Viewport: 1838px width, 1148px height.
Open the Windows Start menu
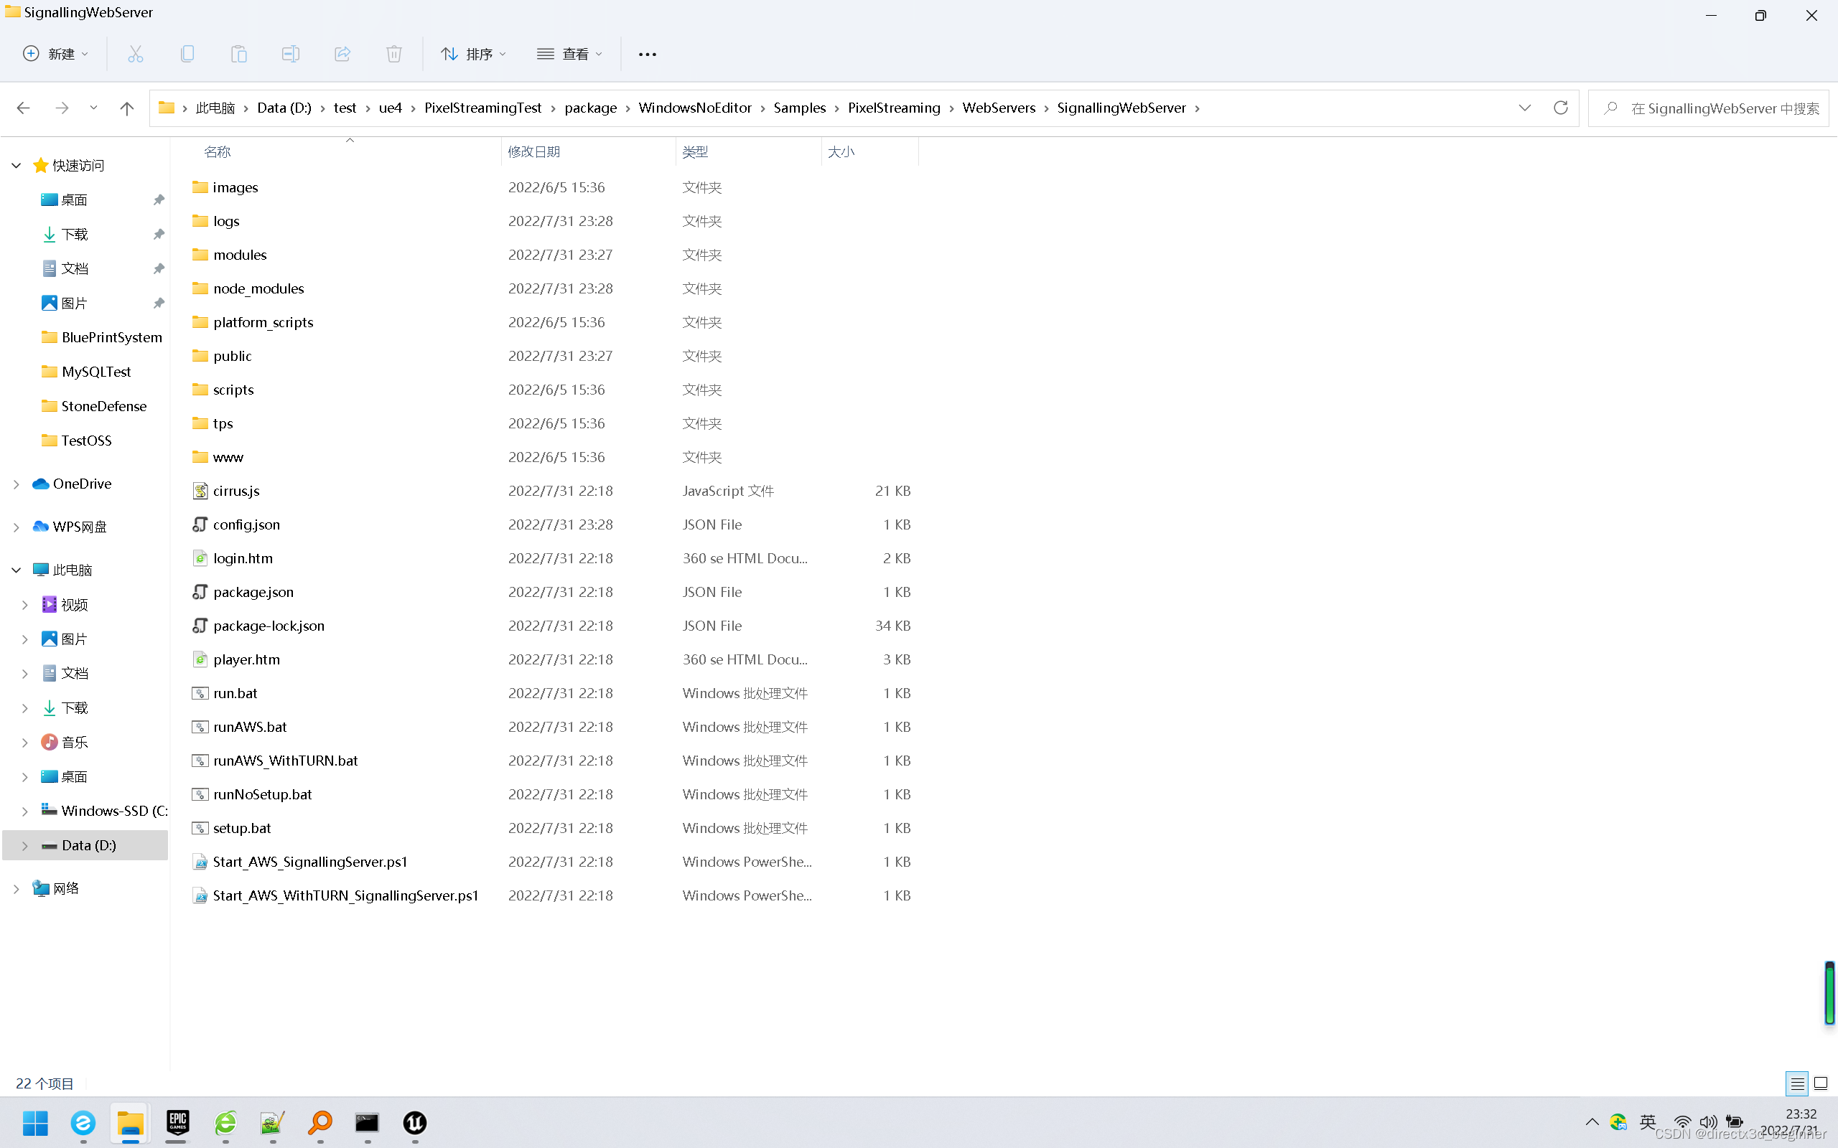pyautogui.click(x=35, y=1123)
